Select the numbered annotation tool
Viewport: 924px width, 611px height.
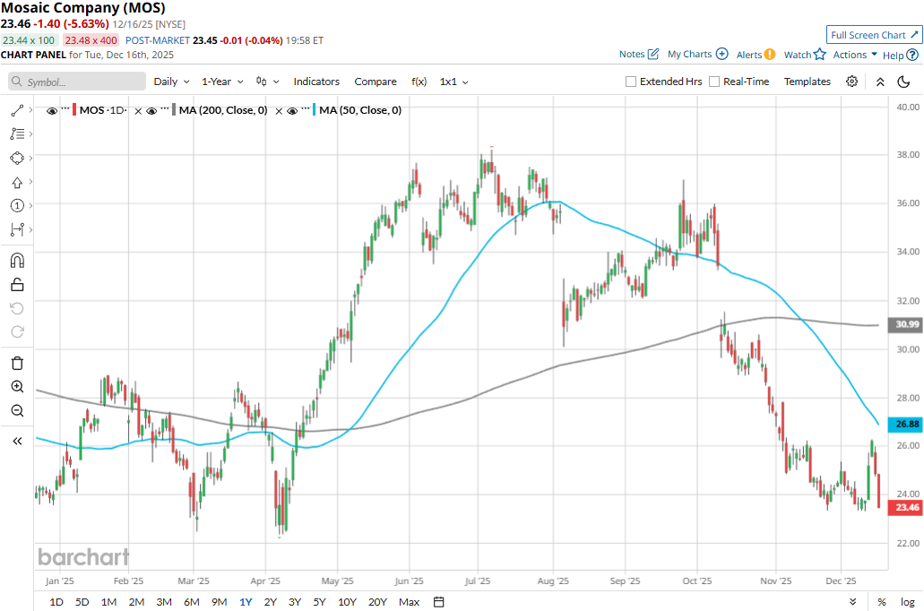17,206
